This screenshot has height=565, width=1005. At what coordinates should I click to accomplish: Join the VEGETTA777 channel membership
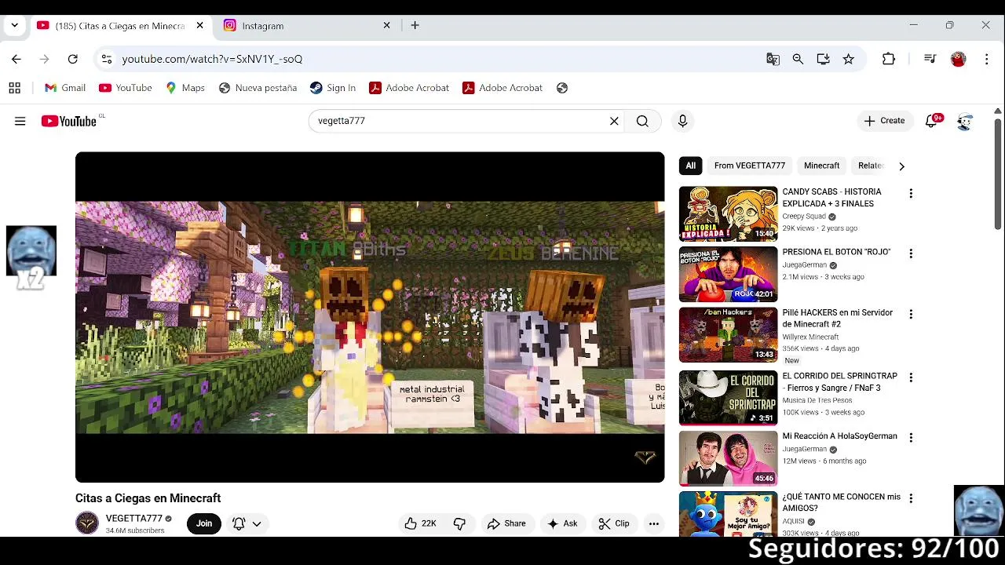[204, 523]
